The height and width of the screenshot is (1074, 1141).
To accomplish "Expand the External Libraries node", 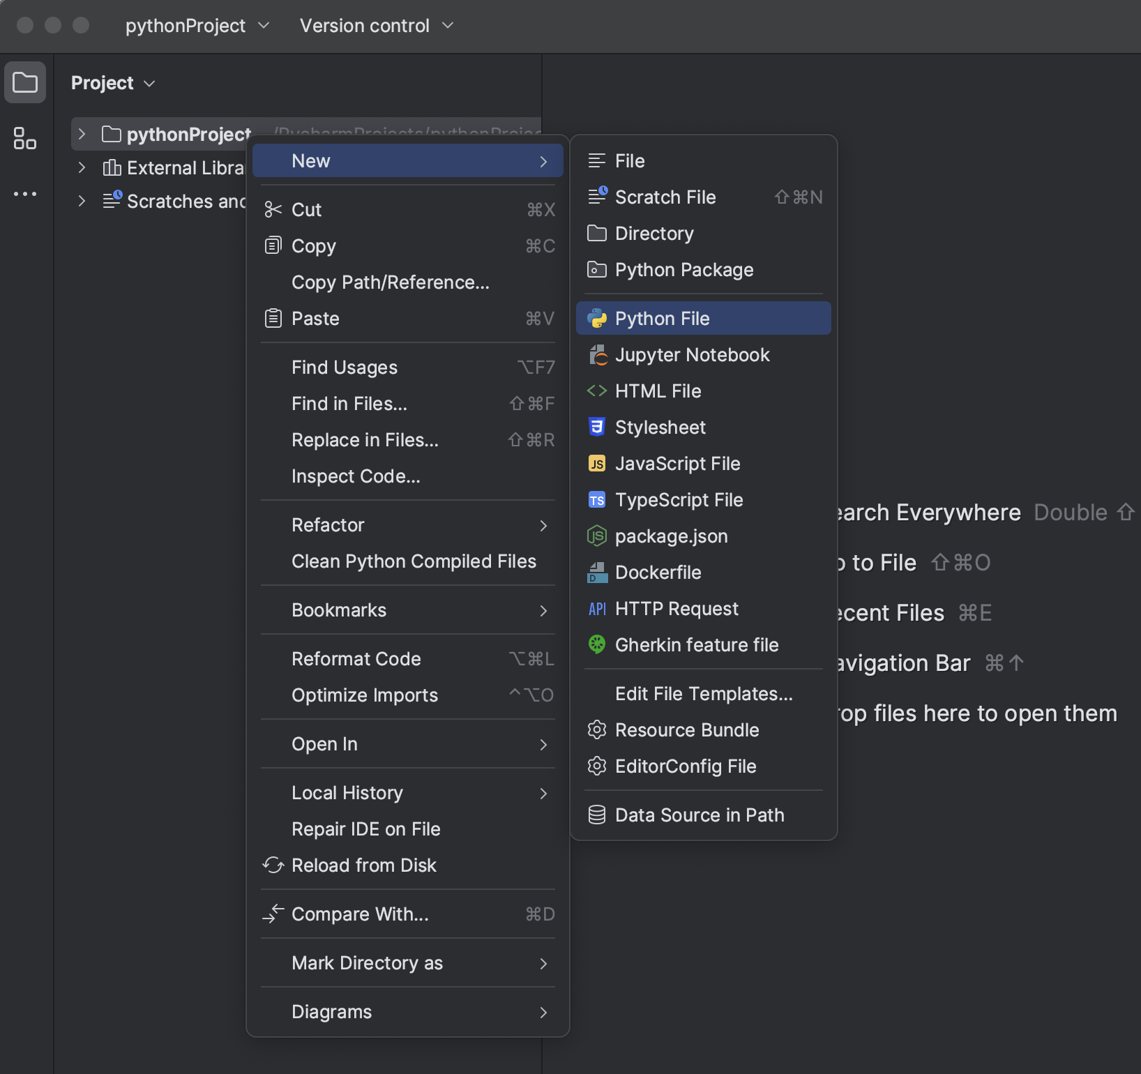I will (x=82, y=167).
